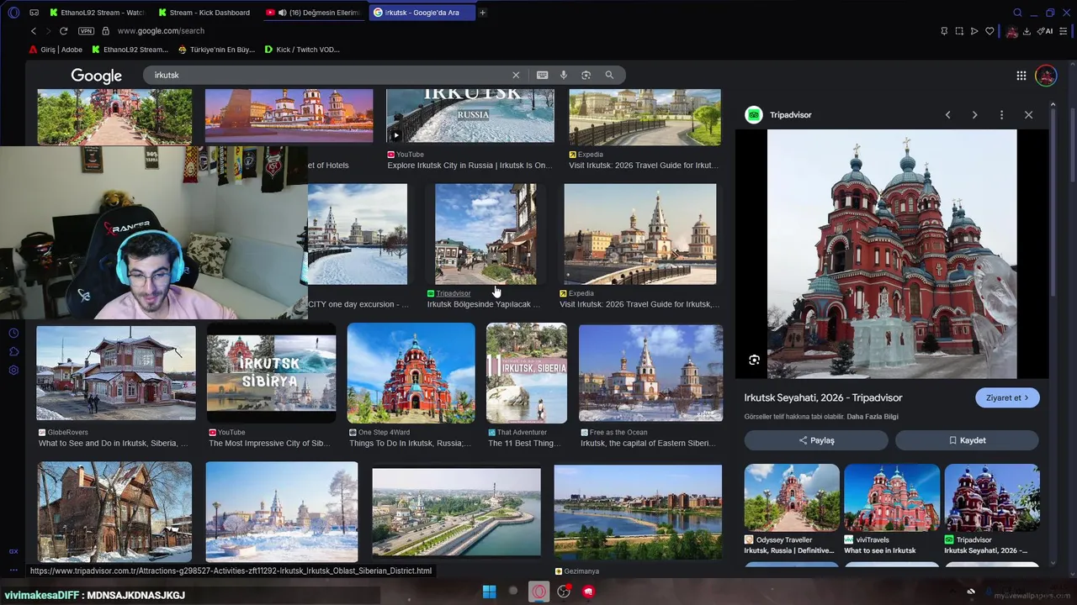The width and height of the screenshot is (1077, 605).
Task: Start voice search with microphone icon
Action: click(x=564, y=75)
